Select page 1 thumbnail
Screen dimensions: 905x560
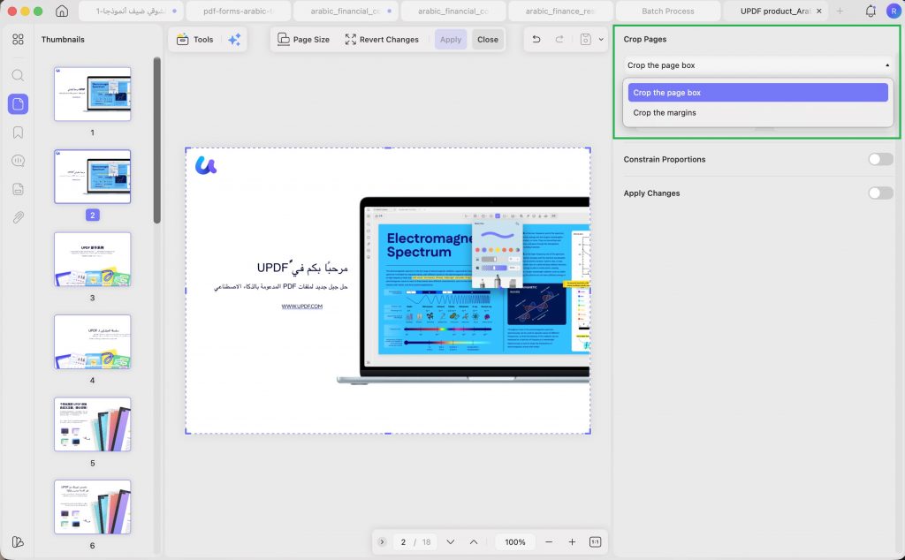point(92,94)
